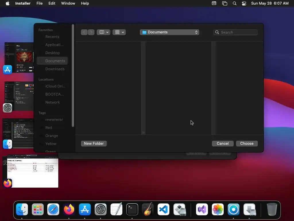Open Finder from the dock
This screenshot has height=221, width=294.
tap(22, 209)
